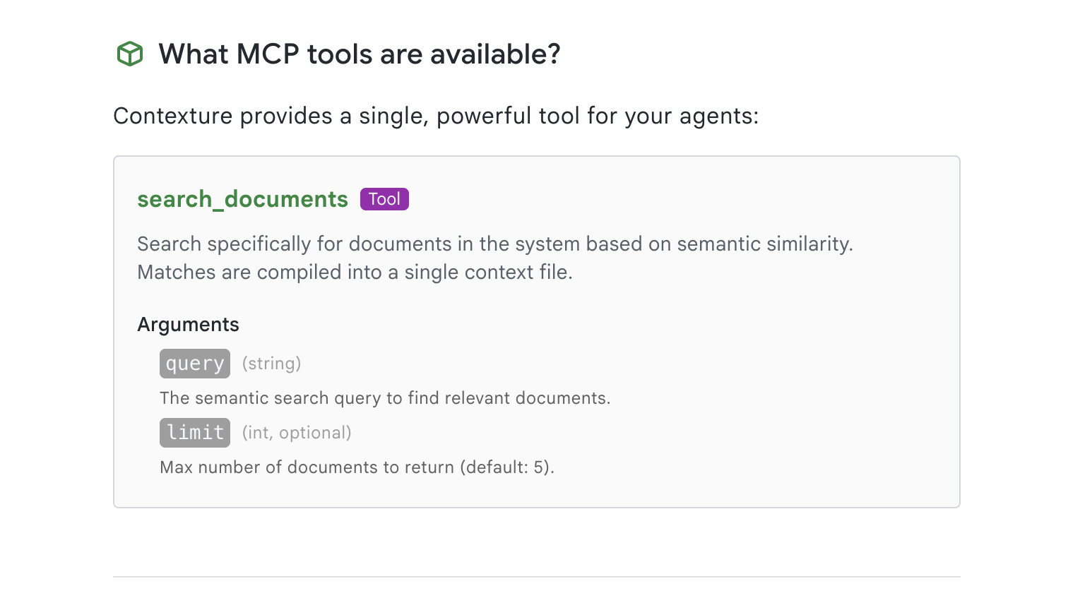Click the "What MCP tools are available?" heading

tap(359, 54)
